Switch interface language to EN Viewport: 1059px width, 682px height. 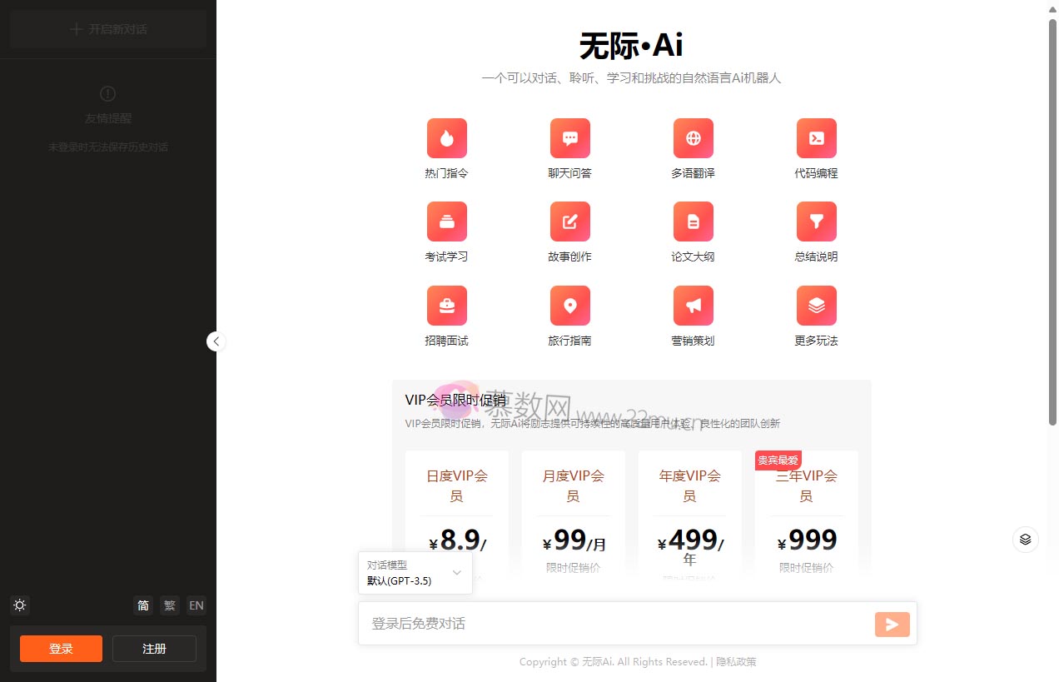(x=196, y=605)
